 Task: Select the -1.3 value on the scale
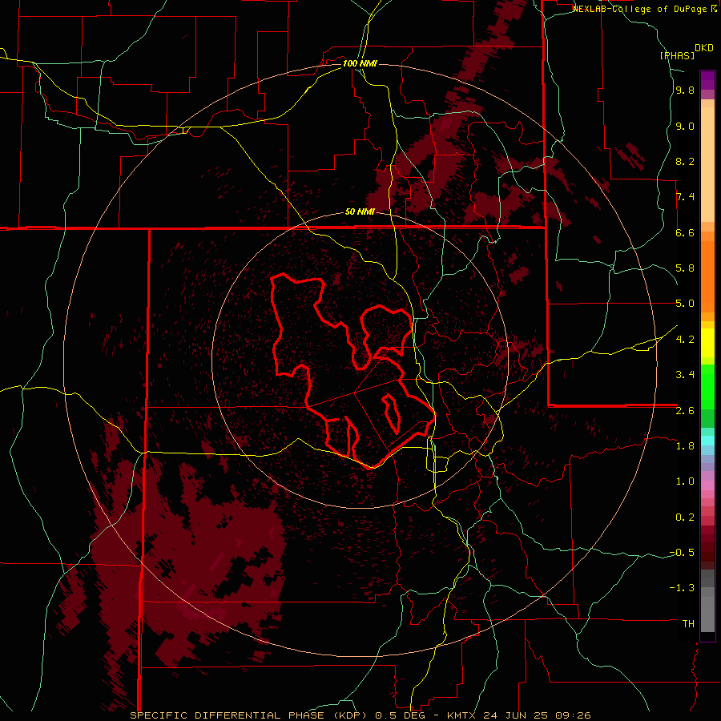pos(682,588)
